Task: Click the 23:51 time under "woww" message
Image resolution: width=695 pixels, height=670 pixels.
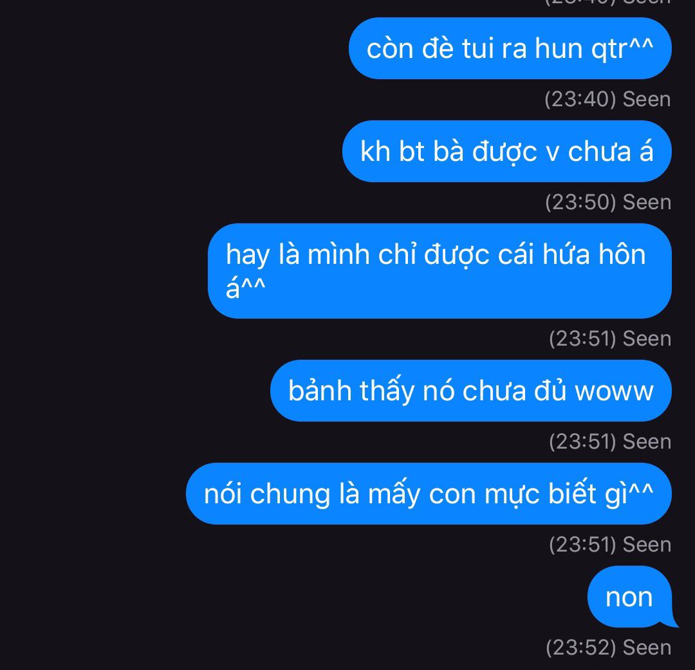Action: (x=582, y=442)
